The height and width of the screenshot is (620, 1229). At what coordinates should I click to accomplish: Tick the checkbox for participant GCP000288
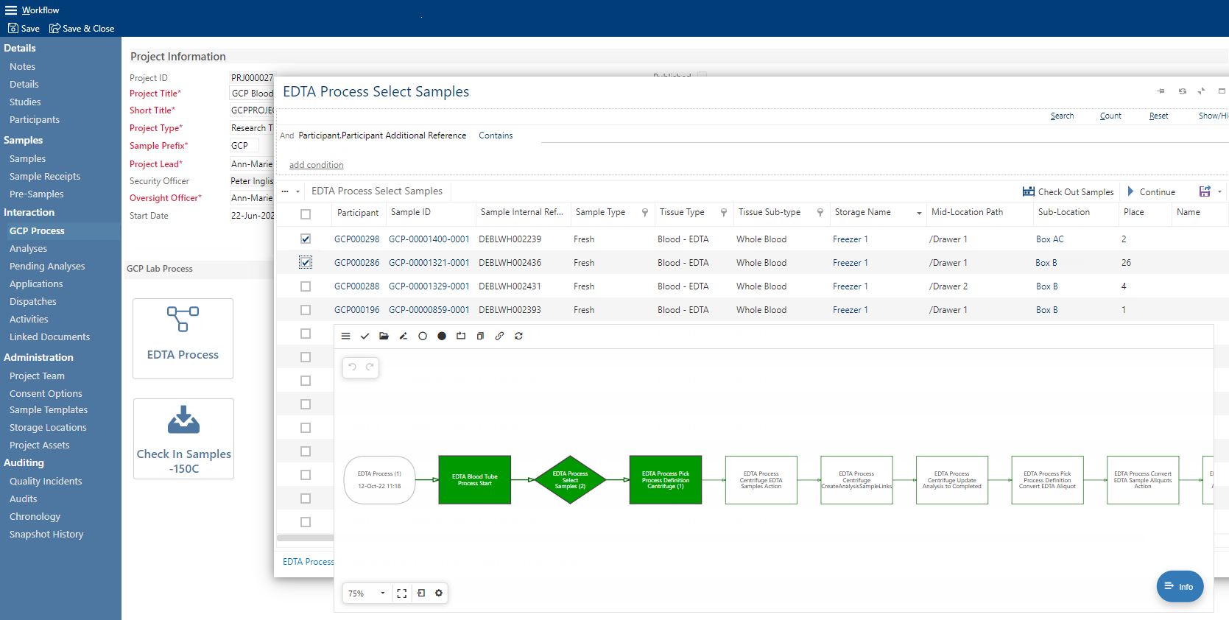pos(306,286)
